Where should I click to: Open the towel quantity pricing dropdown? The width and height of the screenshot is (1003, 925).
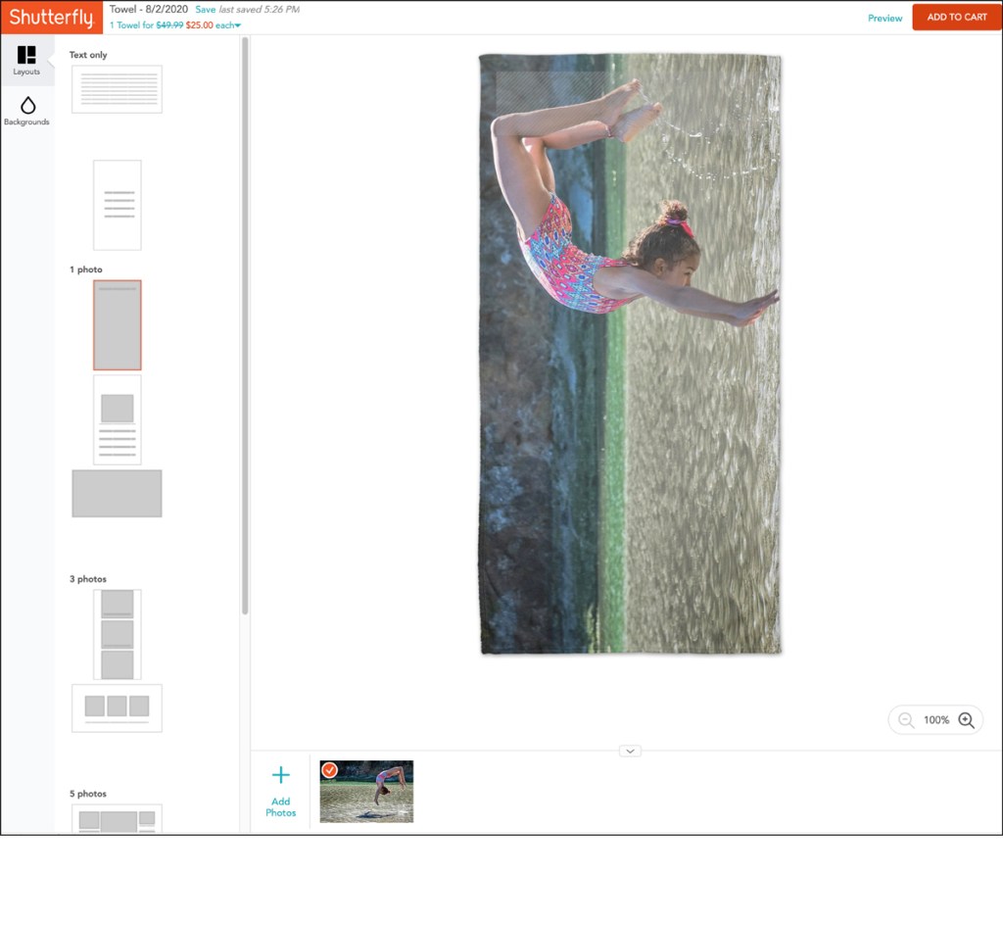coord(237,25)
